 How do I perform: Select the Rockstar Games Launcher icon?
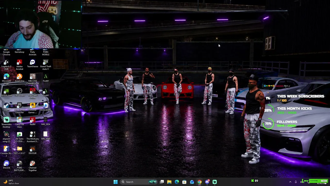(x=32, y=108)
